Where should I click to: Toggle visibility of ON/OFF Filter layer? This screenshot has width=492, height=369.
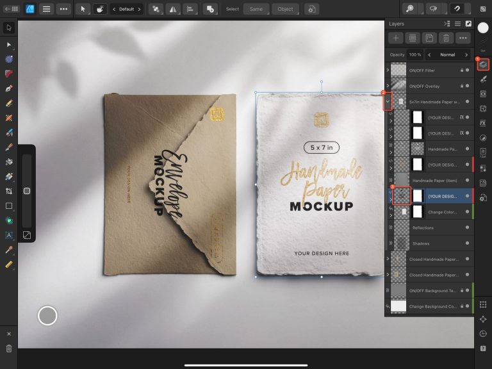pyautogui.click(x=468, y=70)
